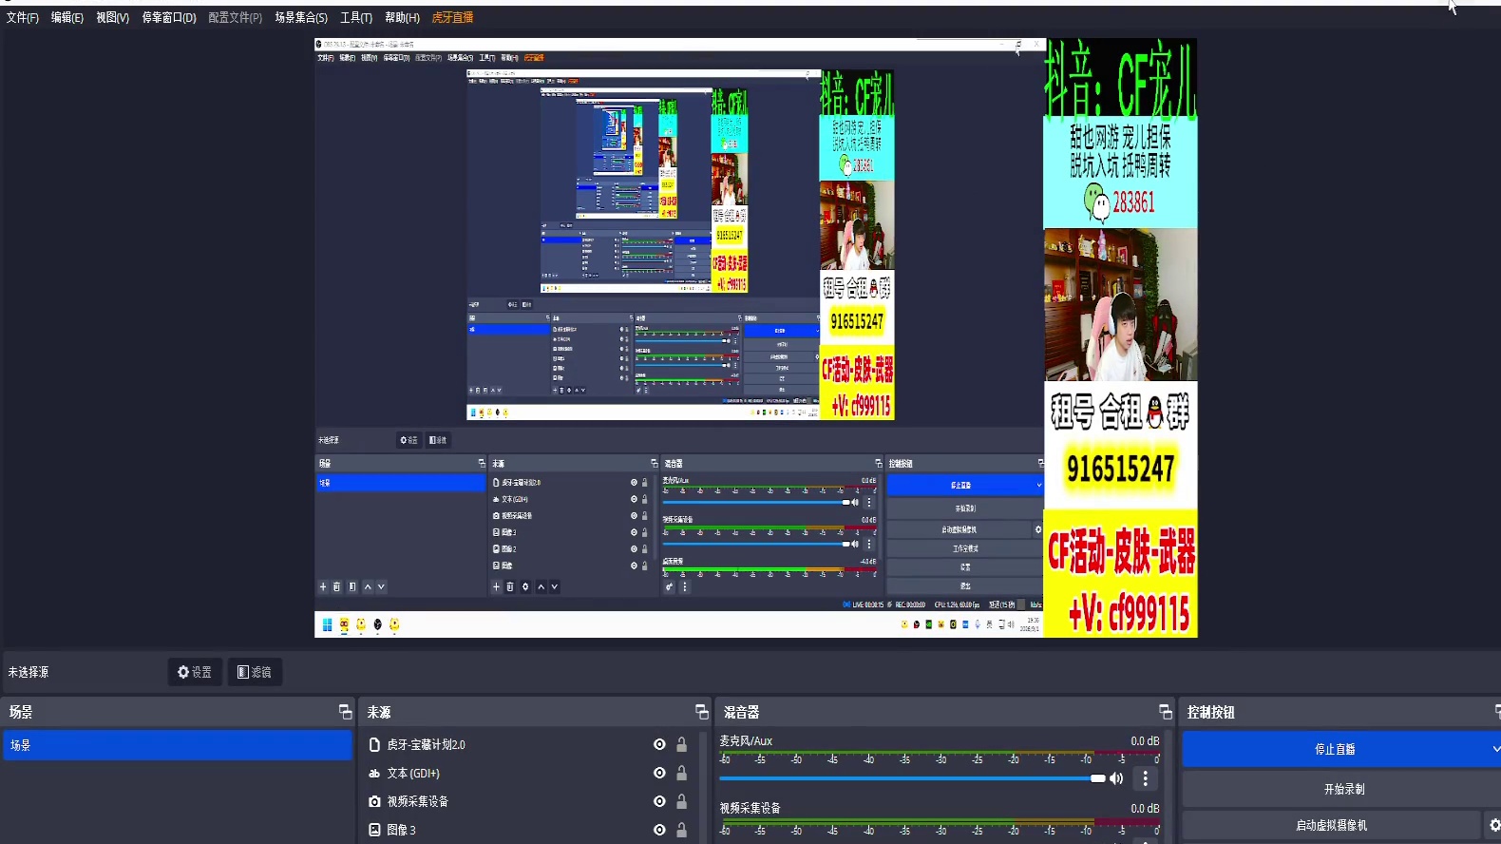Screen dimensions: 1501x844
Task: Open the 停靠窗口(D) menu
Action: click(x=169, y=18)
